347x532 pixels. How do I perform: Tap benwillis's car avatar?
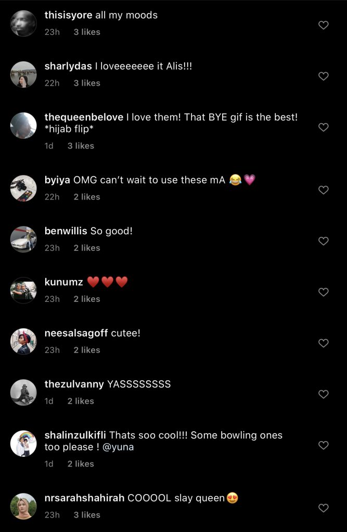click(x=23, y=239)
